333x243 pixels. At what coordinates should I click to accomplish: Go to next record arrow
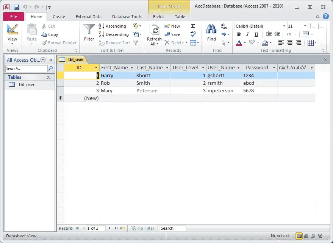pos(109,228)
